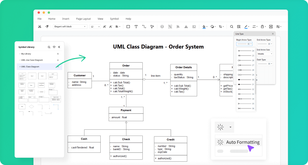Open the font size dropdown
308x165 pixels.
(x=95, y=27)
